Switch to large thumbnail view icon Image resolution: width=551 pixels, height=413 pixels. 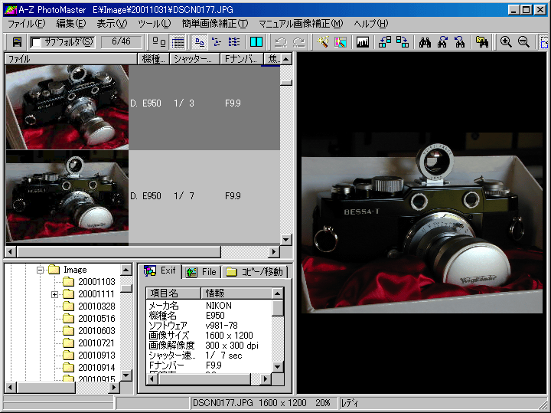[159, 42]
